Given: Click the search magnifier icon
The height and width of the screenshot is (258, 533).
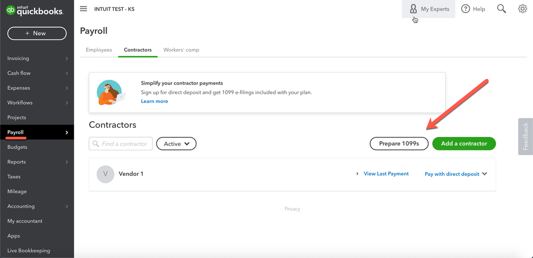Looking at the screenshot, I should click(x=502, y=9).
